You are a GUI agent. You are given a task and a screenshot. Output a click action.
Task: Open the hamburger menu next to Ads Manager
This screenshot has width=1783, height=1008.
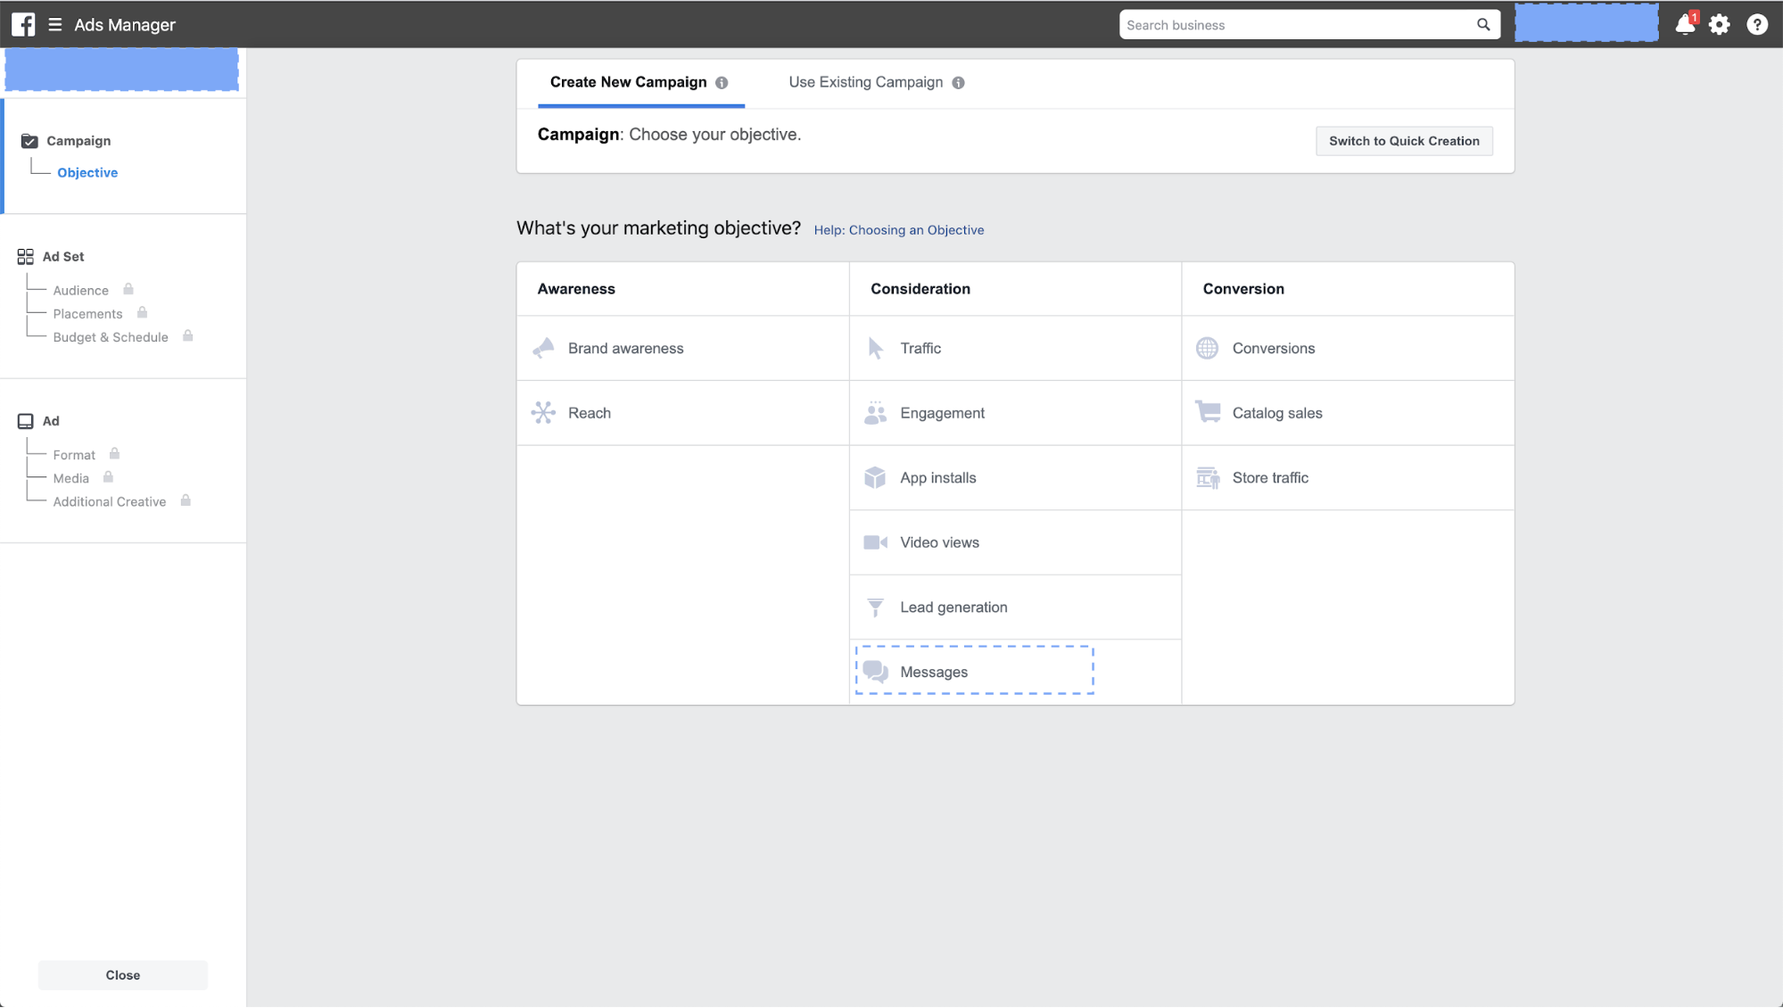click(55, 24)
